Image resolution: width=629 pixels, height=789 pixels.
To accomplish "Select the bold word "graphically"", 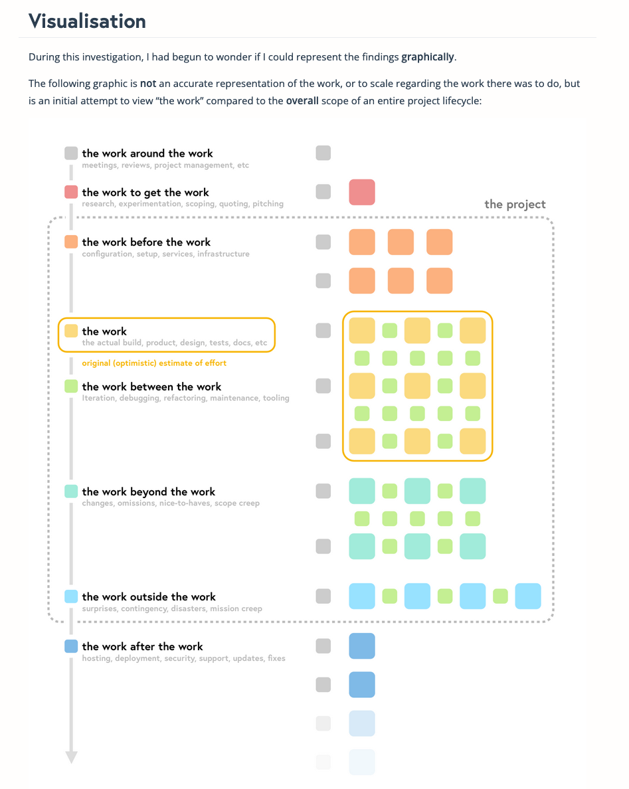I will coord(428,57).
